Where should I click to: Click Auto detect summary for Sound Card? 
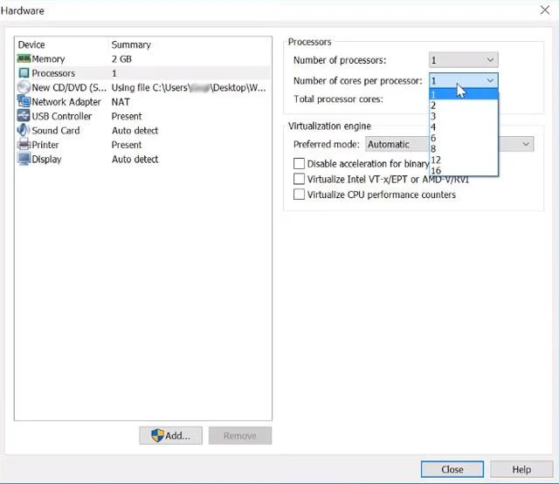pos(135,130)
